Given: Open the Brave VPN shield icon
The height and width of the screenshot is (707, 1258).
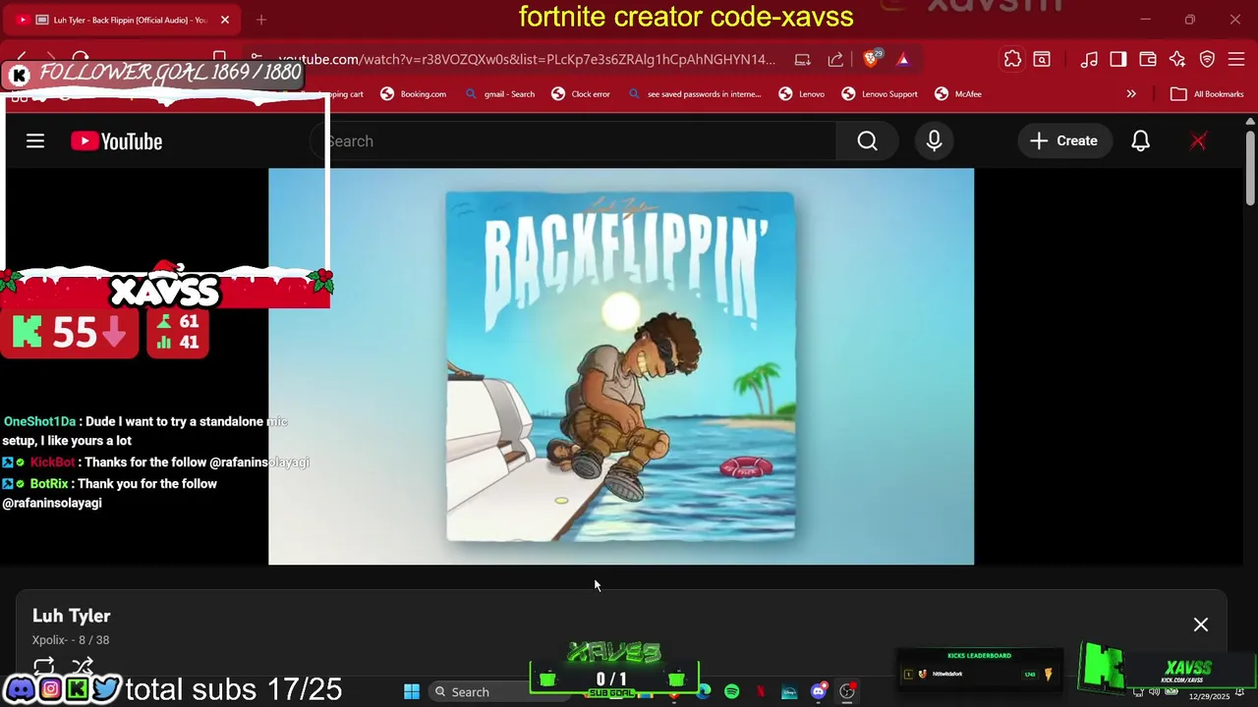Looking at the screenshot, I should click(x=1207, y=59).
